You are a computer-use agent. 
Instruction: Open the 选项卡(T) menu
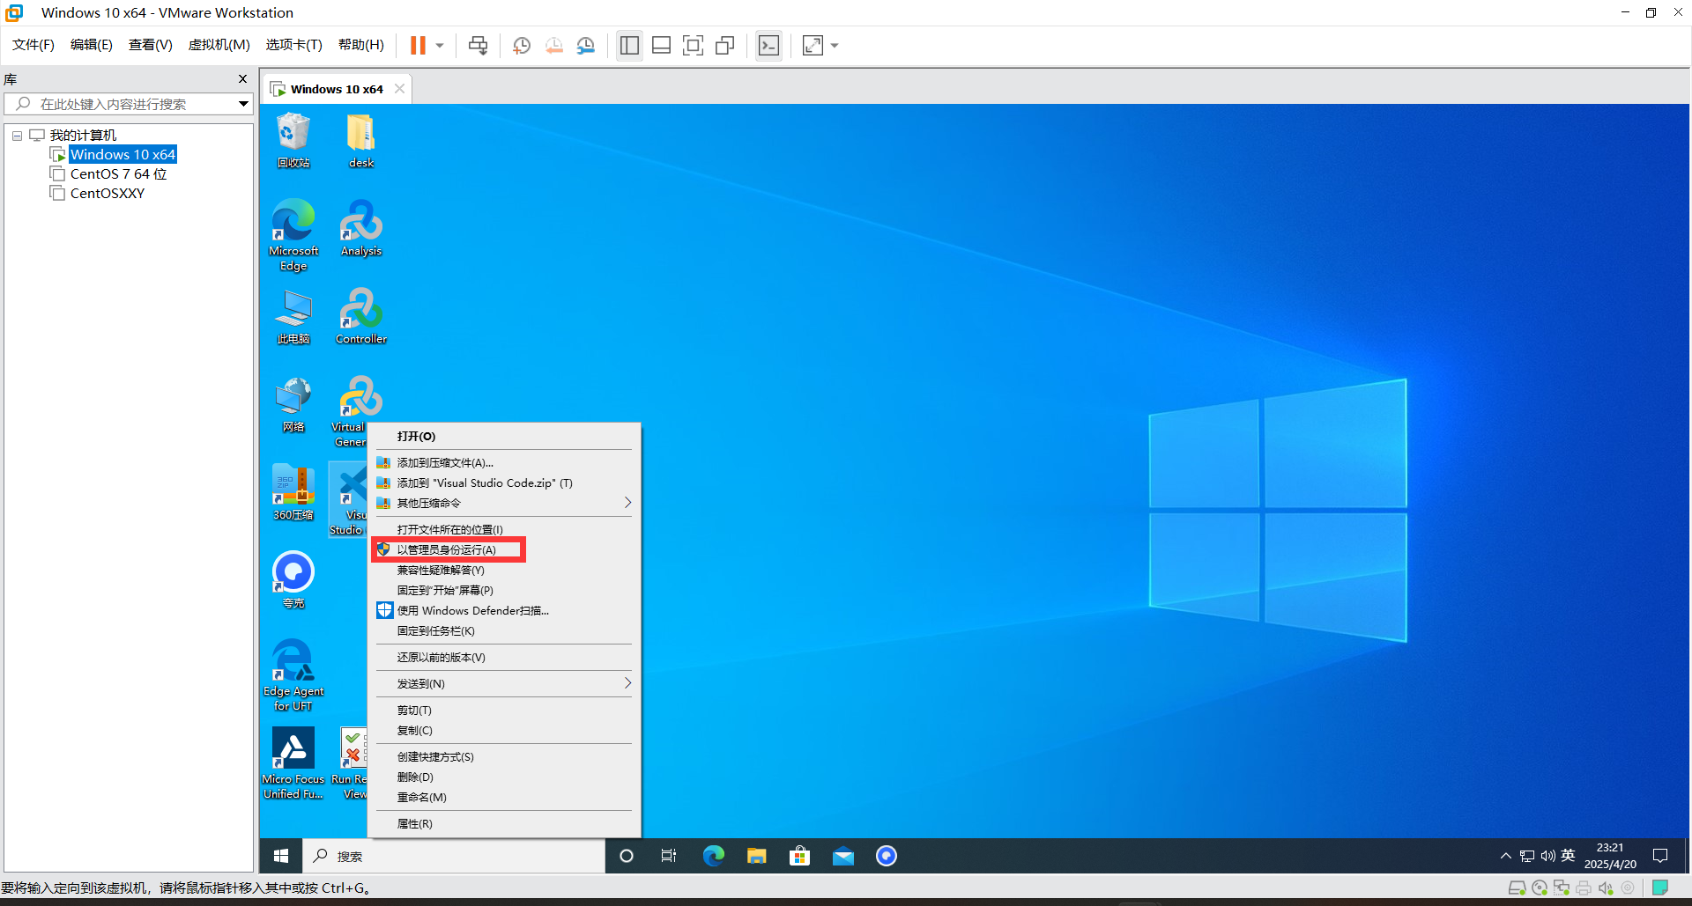pyautogui.click(x=294, y=45)
